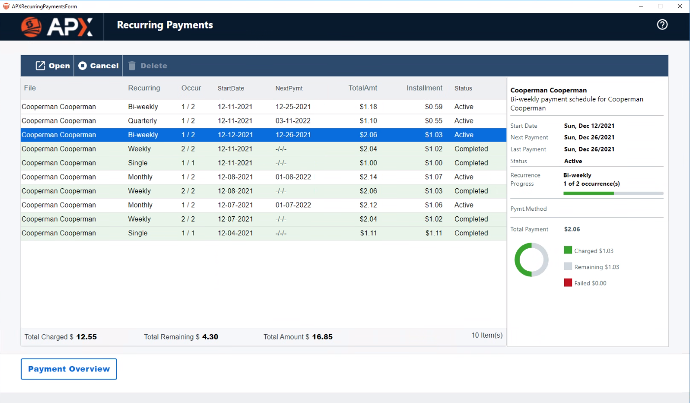Screen dimensions: 690x403
Task: Sort by the NextPymt column header
Action: (289, 88)
